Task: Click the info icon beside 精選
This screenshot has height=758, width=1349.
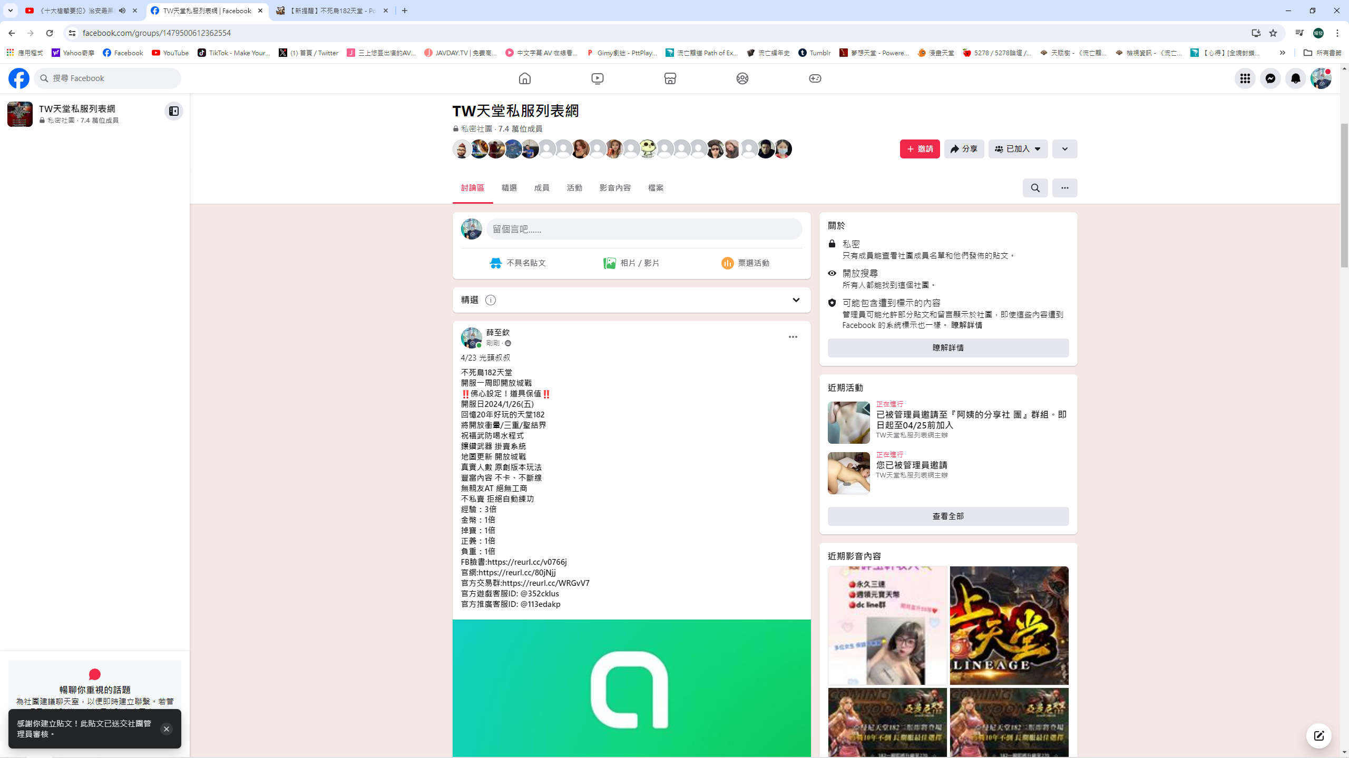Action: click(x=491, y=300)
